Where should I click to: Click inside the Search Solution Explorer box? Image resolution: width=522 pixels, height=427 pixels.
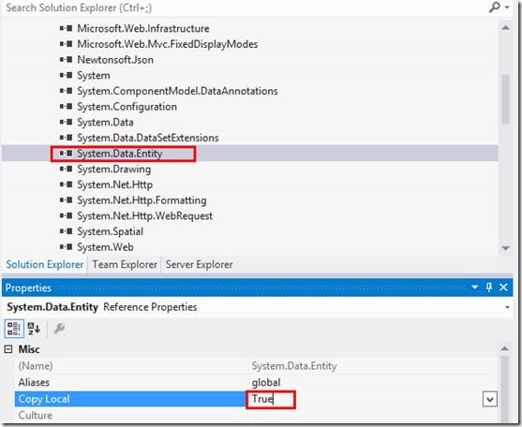[245, 7]
